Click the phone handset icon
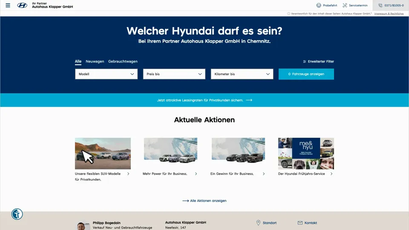 click(380, 5)
